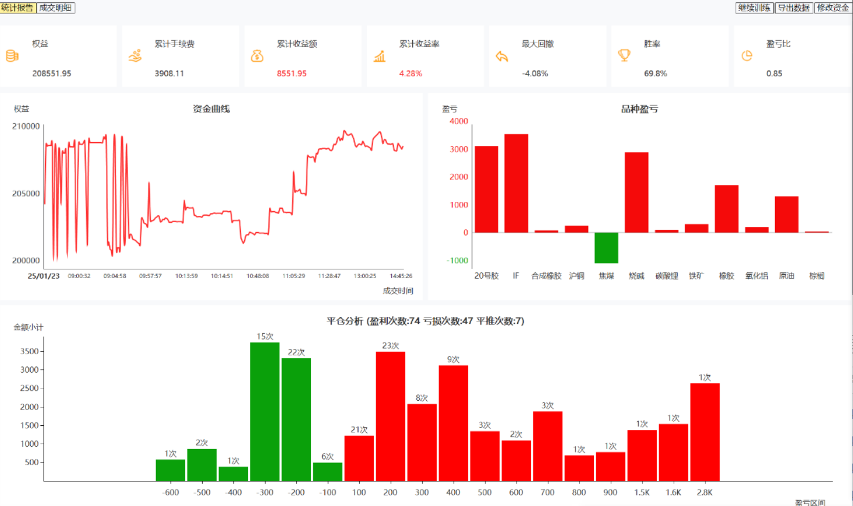Click the red profit value 8551.95
The width and height of the screenshot is (853, 506).
[292, 73]
